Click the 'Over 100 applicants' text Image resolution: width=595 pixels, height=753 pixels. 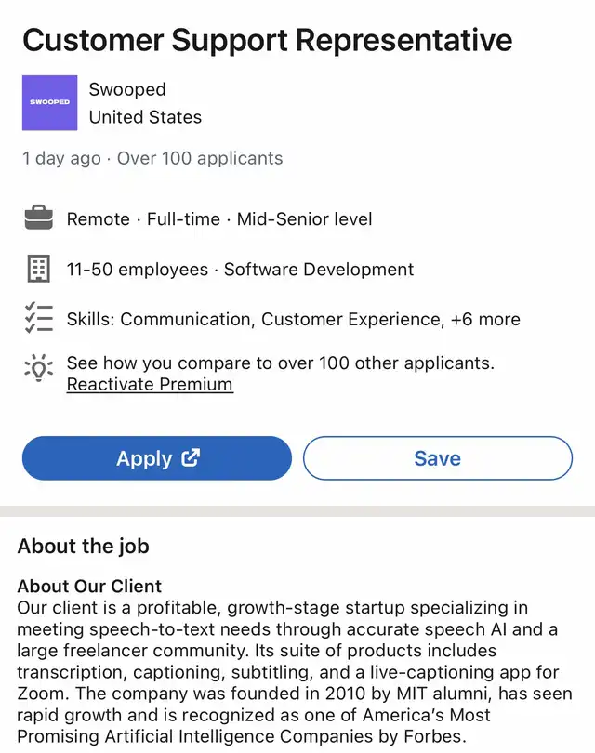pyautogui.click(x=200, y=158)
